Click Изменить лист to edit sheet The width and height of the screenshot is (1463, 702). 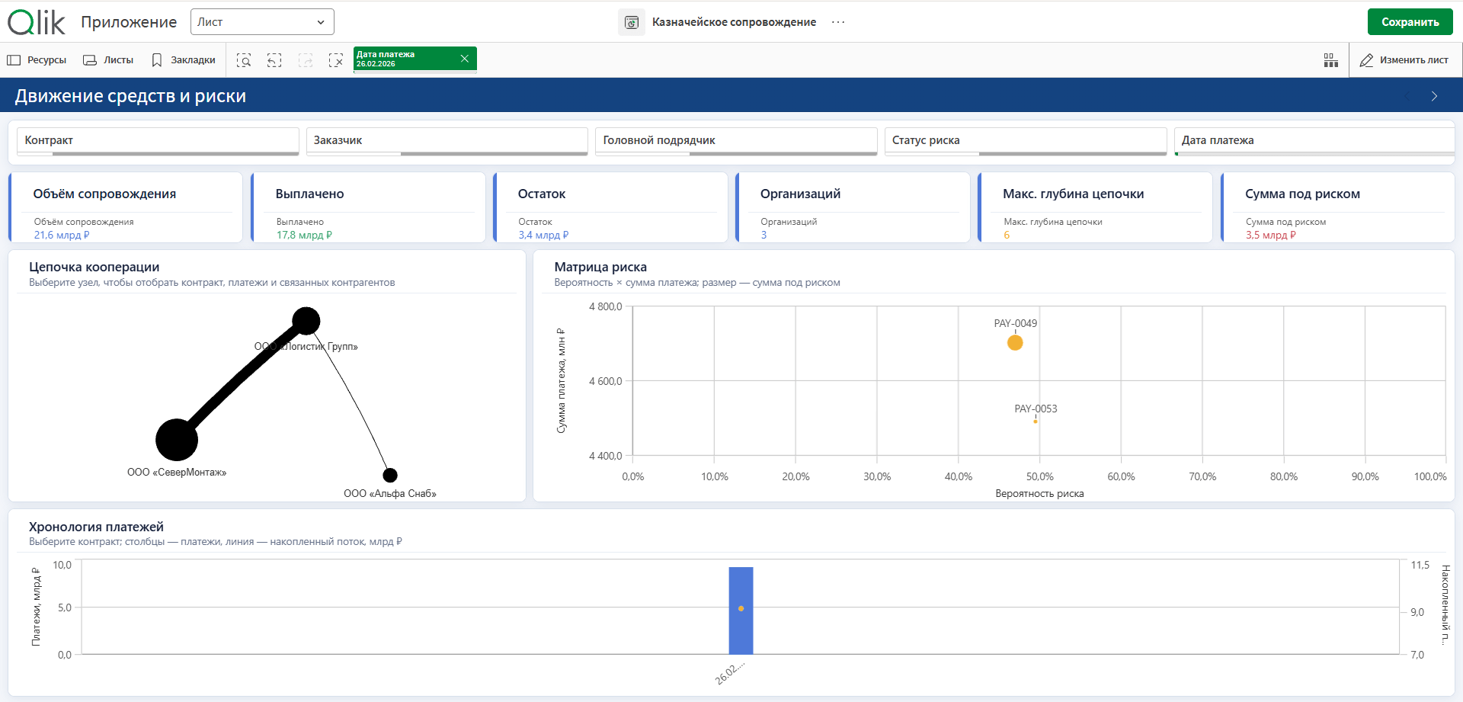point(1404,60)
